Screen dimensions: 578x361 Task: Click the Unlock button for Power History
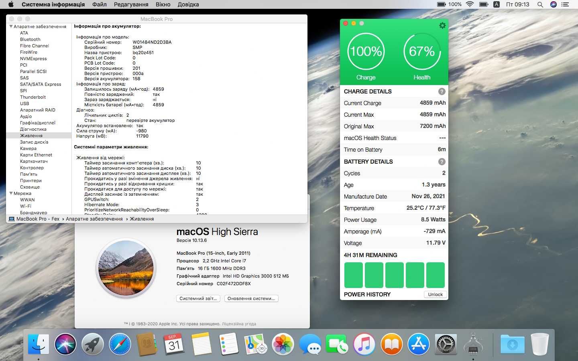(435, 294)
